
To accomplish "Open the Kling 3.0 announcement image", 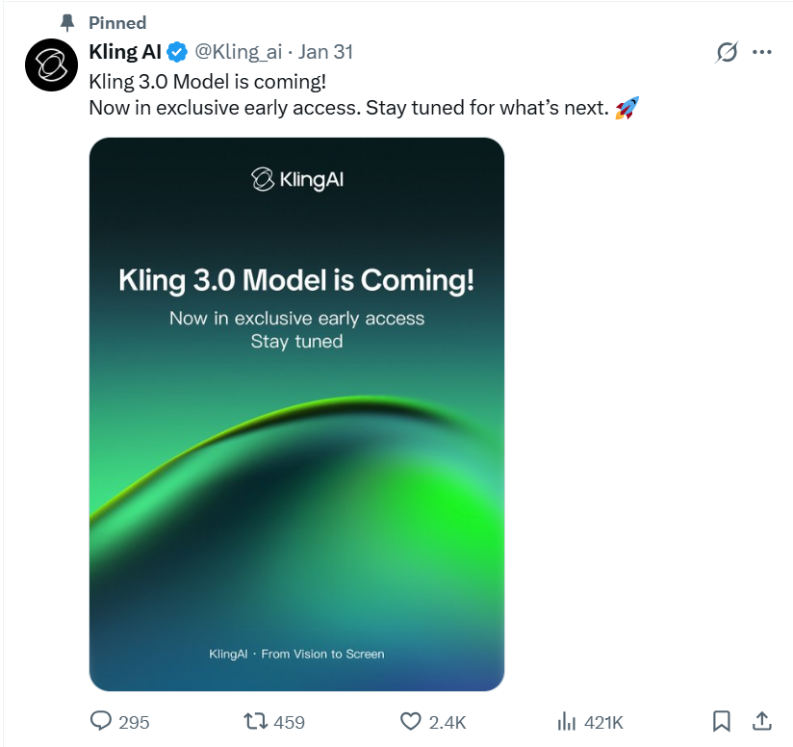I will pyautogui.click(x=296, y=414).
